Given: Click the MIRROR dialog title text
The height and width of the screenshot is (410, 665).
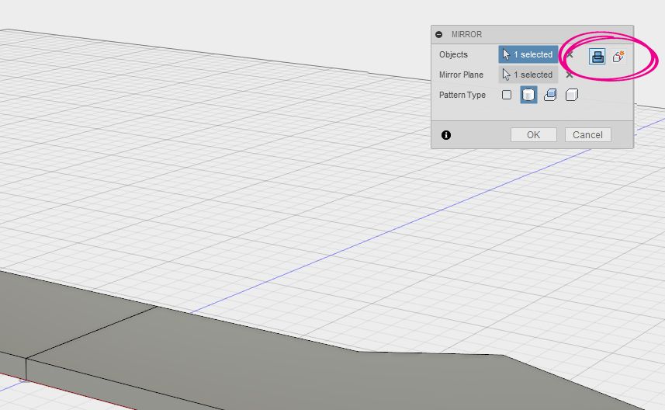Looking at the screenshot, I should [x=466, y=34].
